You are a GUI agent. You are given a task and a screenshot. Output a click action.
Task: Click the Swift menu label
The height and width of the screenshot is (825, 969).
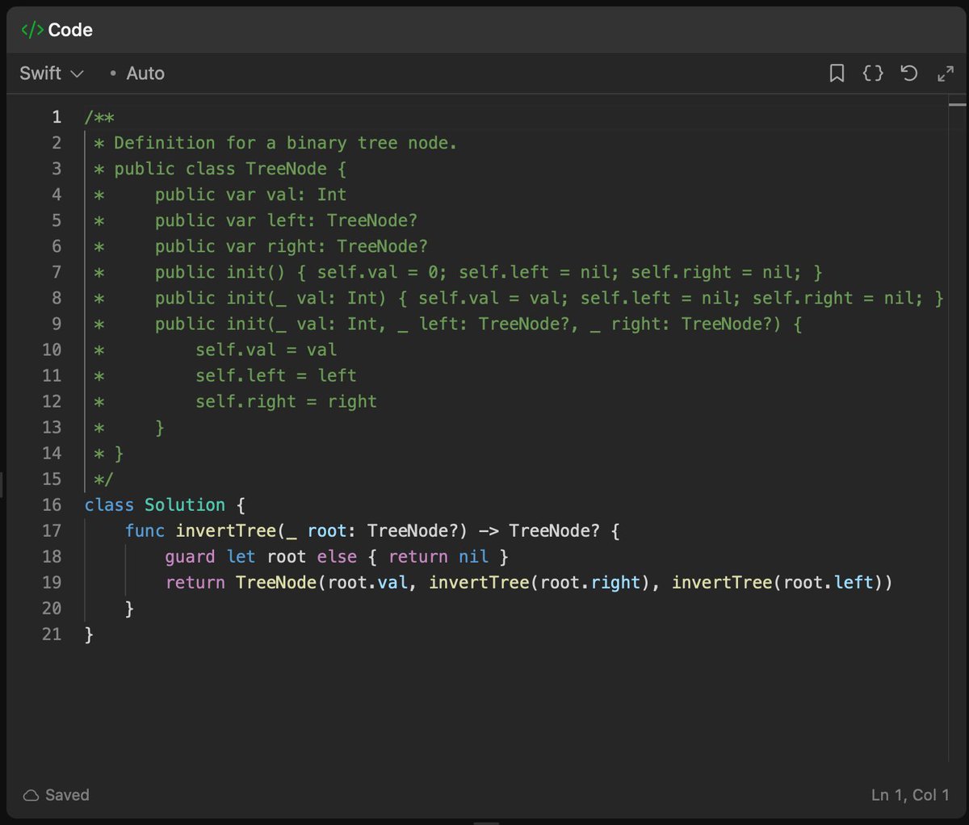coord(39,73)
